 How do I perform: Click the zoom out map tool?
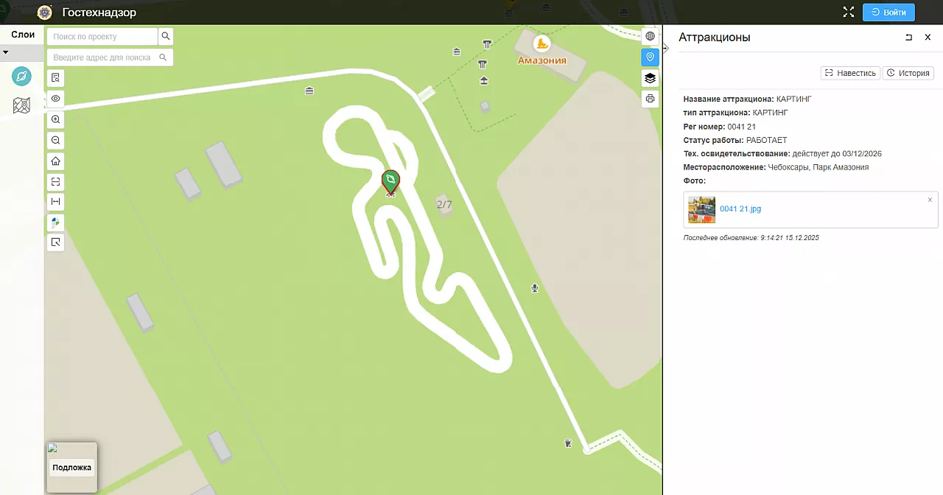56,140
